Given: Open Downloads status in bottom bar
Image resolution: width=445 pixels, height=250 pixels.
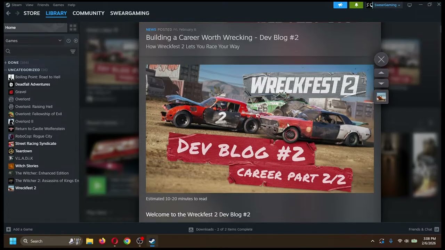Looking at the screenshot, I should (x=220, y=229).
